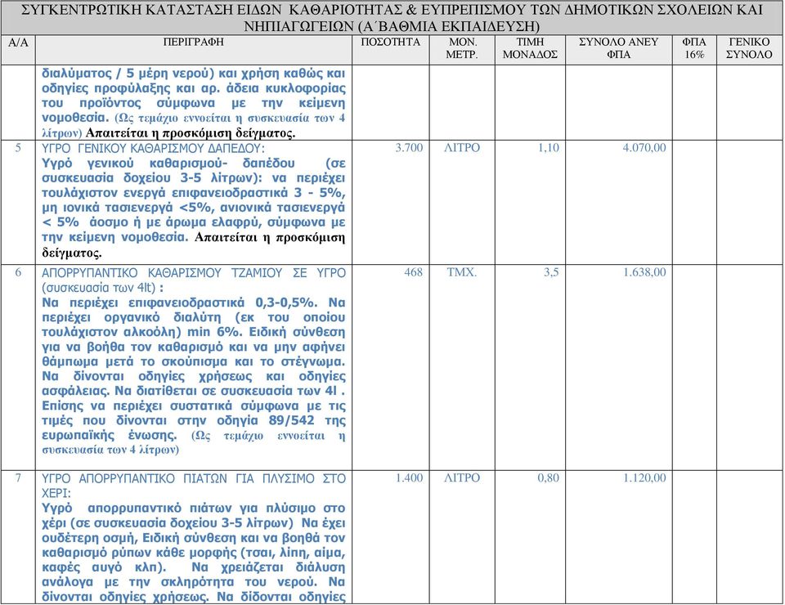
Task: Click quantity value 1.400
Action: click(x=409, y=478)
